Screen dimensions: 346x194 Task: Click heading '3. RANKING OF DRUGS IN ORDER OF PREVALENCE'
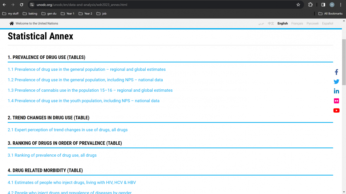coord(65,143)
